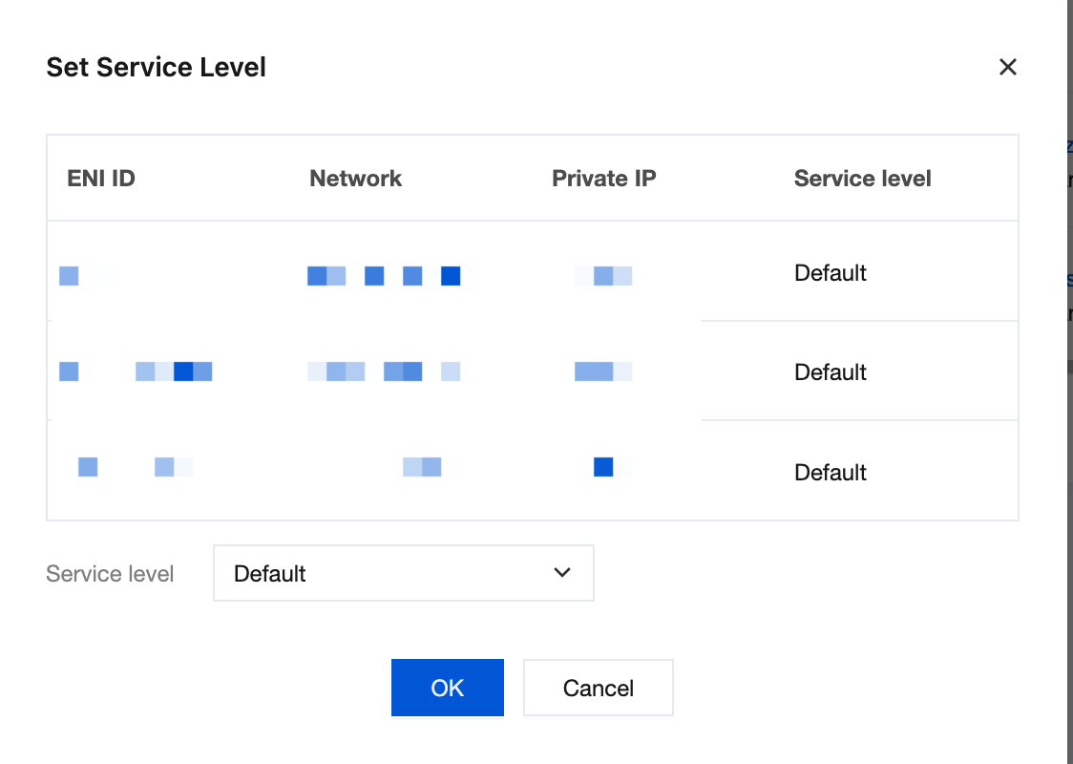The image size is (1073, 764).
Task: Open the third row's Network entry
Action: [422, 467]
